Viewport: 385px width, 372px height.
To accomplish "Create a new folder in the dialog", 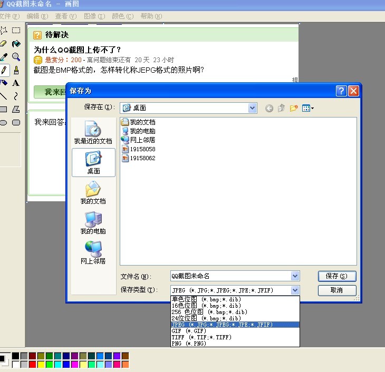I will pos(294,108).
